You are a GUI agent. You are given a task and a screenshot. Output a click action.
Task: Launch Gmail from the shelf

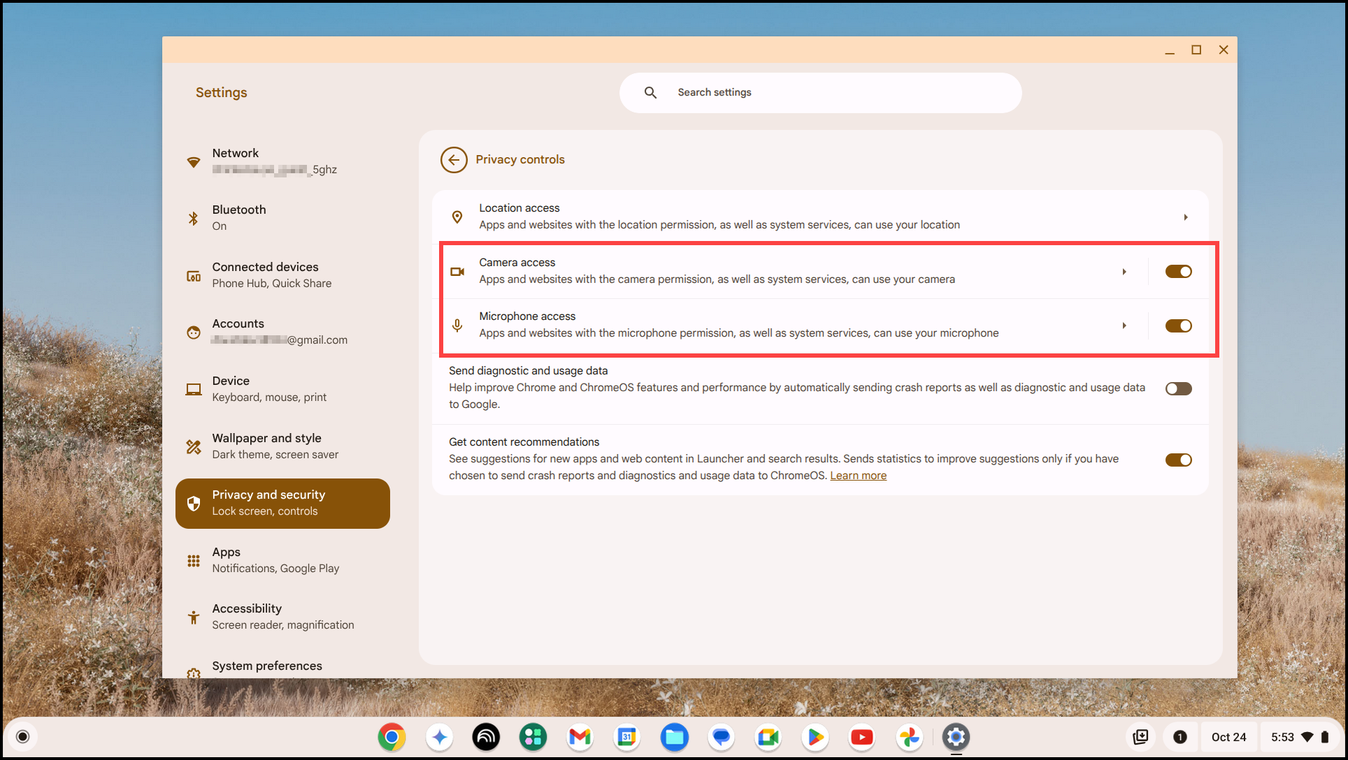coord(580,737)
